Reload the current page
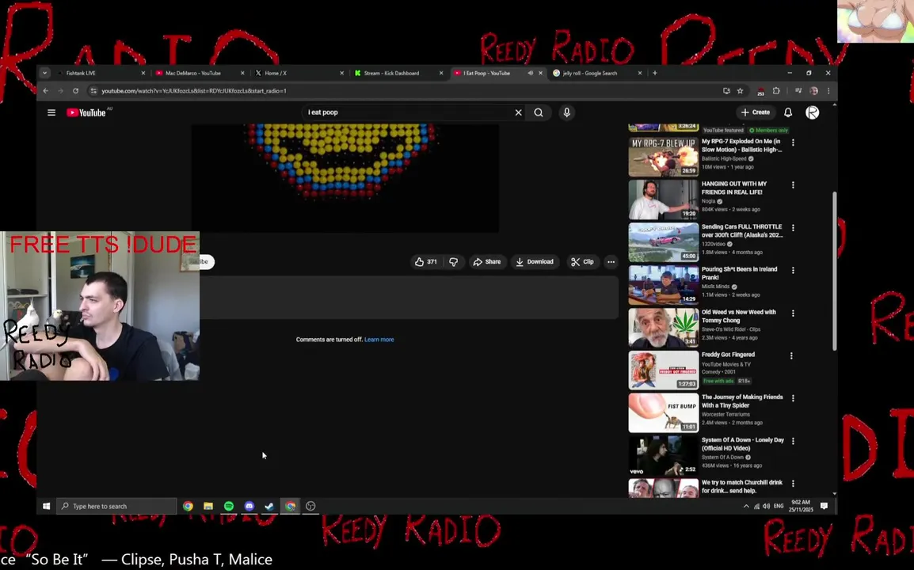 75,91
